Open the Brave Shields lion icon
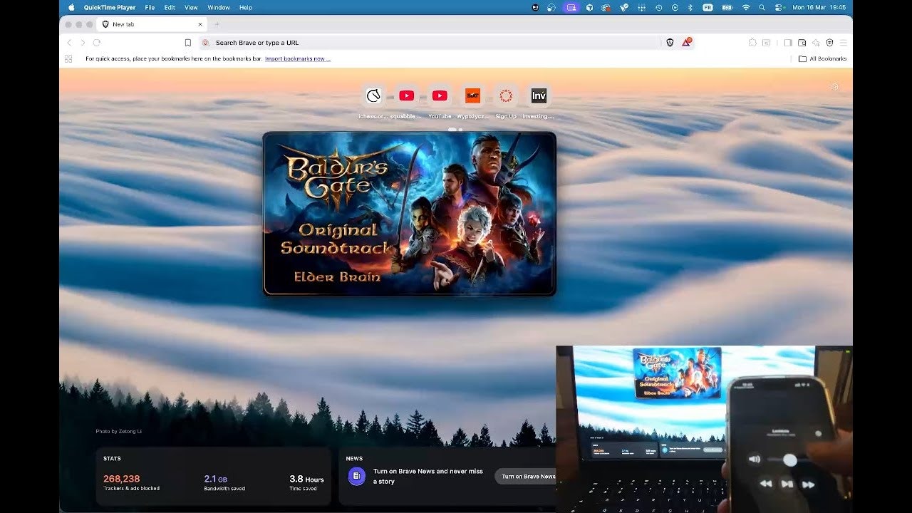This screenshot has height=513, width=912. click(670, 43)
